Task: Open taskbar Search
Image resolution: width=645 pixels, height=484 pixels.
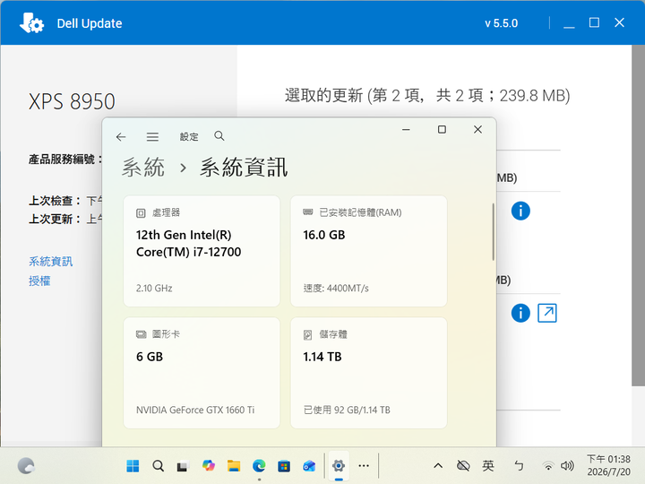Action: click(x=158, y=466)
